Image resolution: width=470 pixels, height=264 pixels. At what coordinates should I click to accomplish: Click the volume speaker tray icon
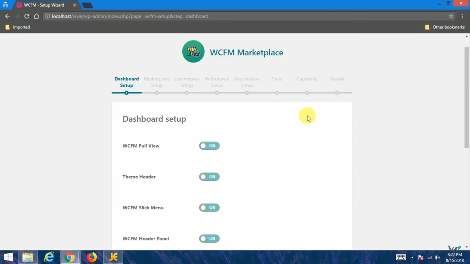pos(437,257)
